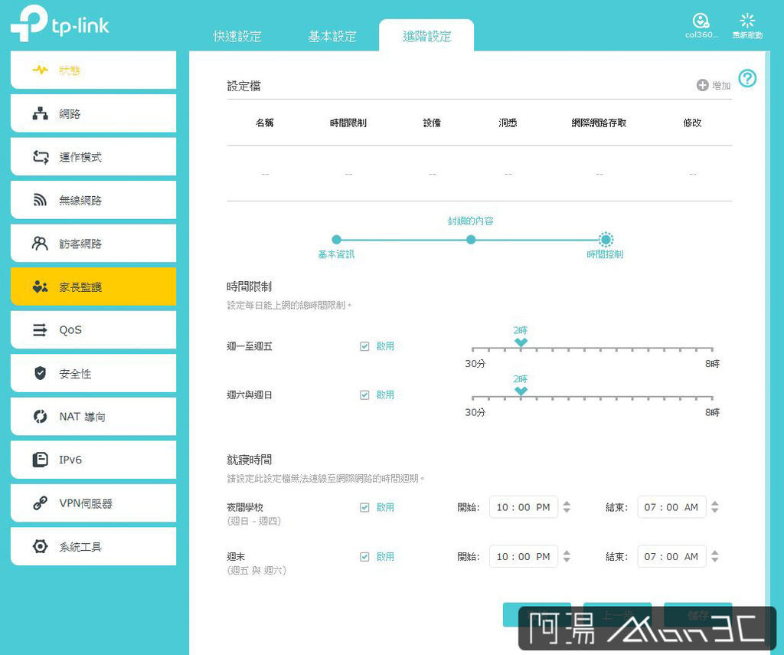Click 夜間學校 start time field 10:00 PM
The width and height of the screenshot is (784, 655).
(524, 507)
